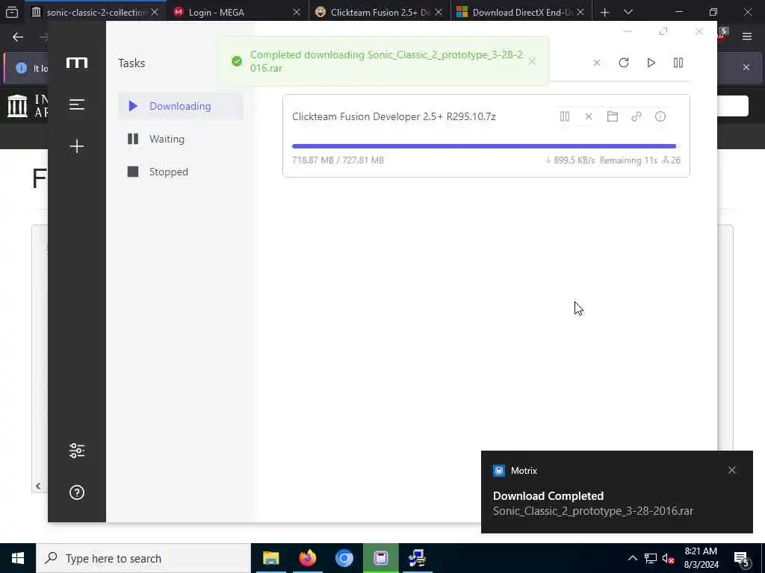The image size is (765, 573).
Task: Select the Clickteam Fusion Developer 2.5+ R295.10.7z task name
Action: pos(394,116)
